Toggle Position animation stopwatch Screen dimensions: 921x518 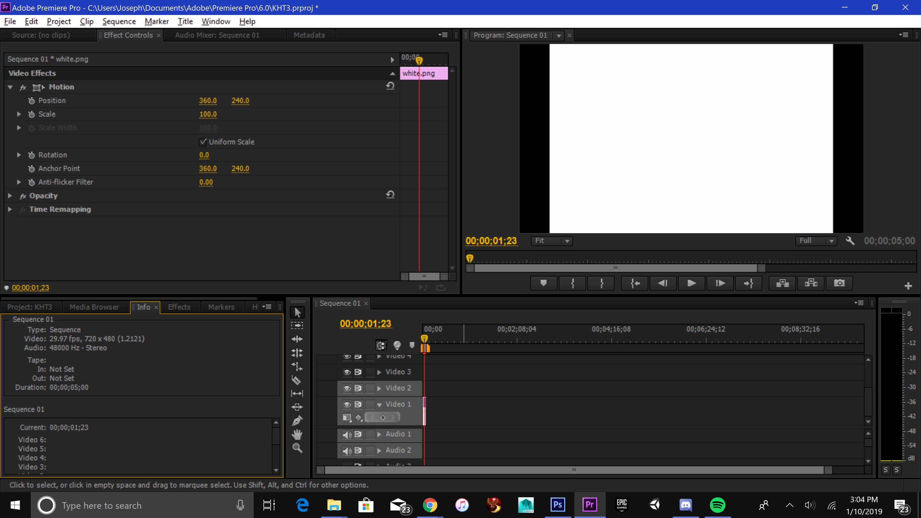31,100
